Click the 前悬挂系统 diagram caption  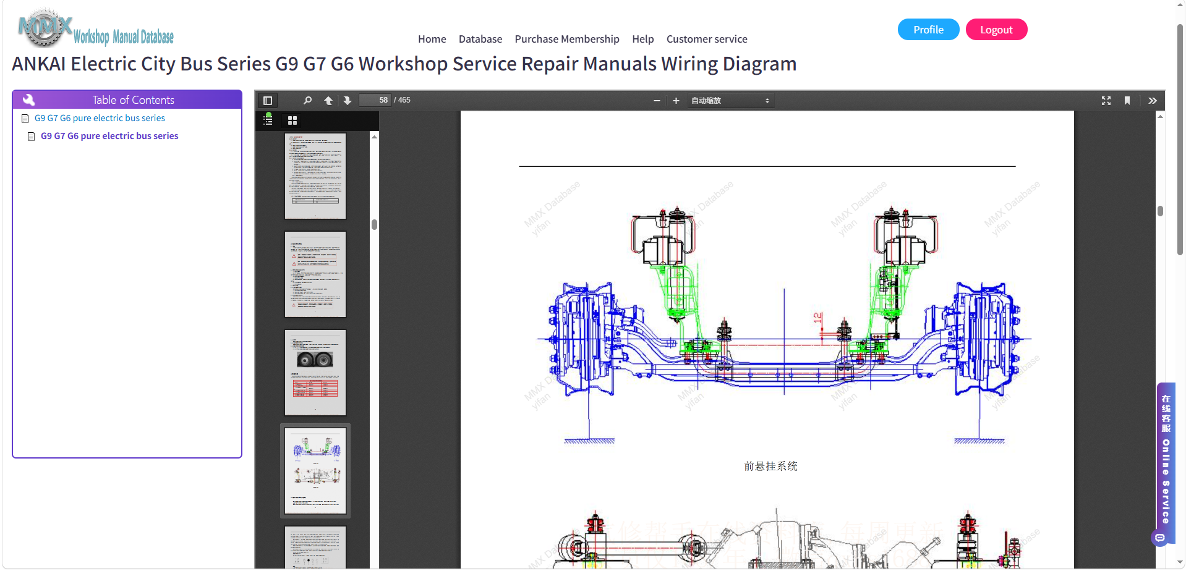[770, 466]
